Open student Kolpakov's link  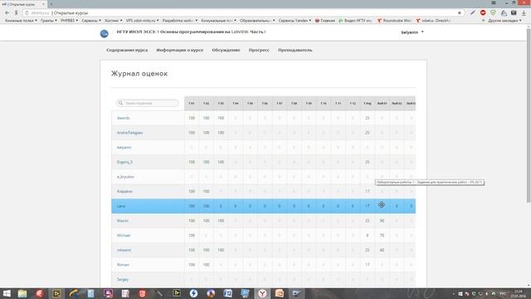point(124,192)
